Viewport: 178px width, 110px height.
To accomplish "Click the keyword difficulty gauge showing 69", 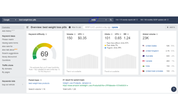I will pos(44,51).
